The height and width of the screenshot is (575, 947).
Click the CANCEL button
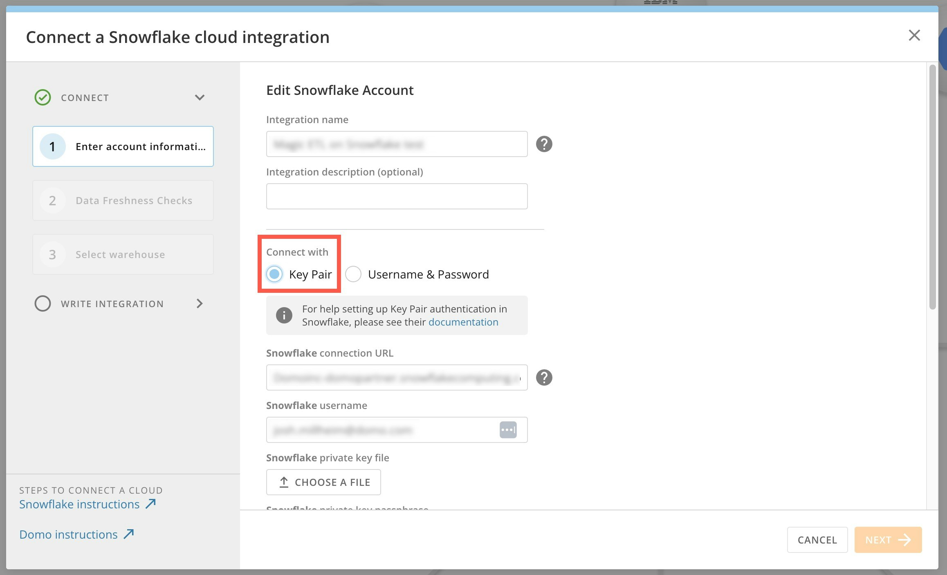point(817,540)
